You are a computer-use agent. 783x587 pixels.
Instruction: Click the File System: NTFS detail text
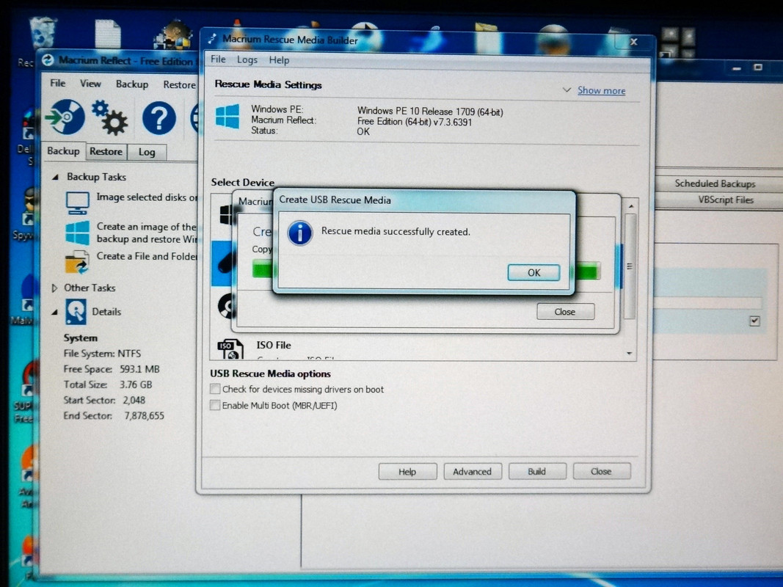pyautogui.click(x=102, y=354)
